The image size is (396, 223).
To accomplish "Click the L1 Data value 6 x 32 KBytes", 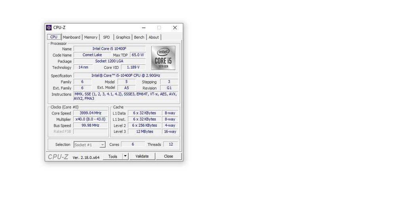I will 145,113.
